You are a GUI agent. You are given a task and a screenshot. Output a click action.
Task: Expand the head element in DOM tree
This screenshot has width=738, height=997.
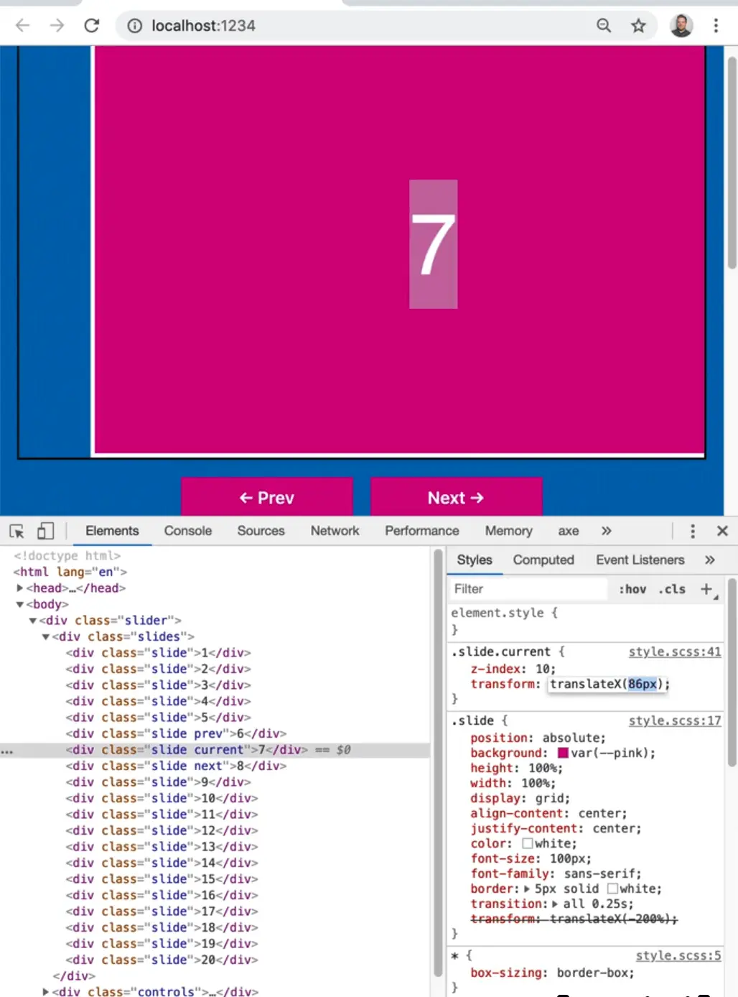pos(19,588)
